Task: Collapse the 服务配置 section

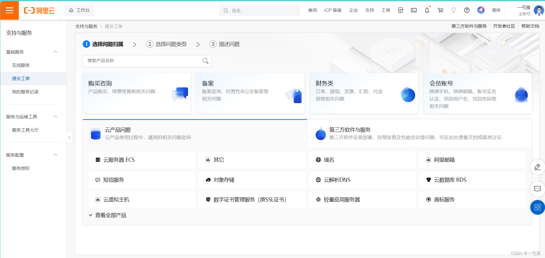Action: click(55, 155)
